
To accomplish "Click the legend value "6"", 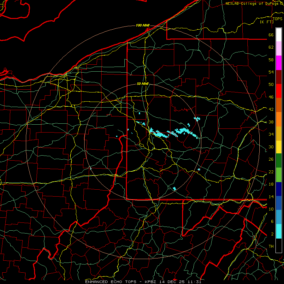I will pyautogui.click(x=272, y=222).
